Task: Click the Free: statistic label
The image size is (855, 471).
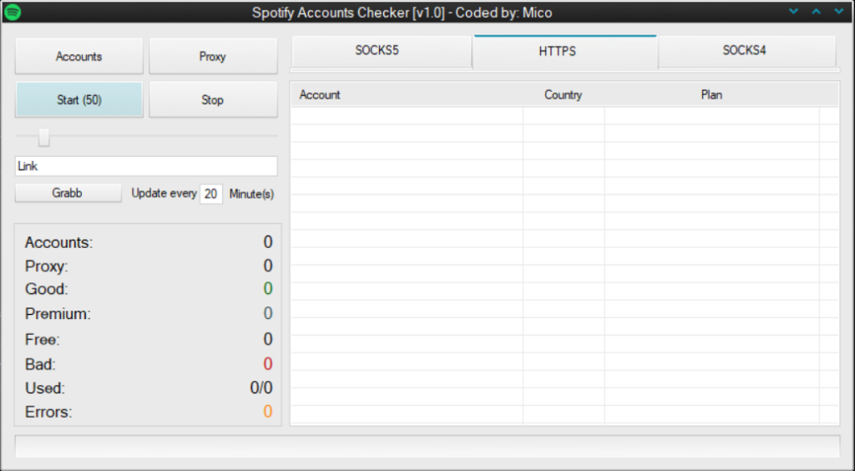Action: (43, 340)
